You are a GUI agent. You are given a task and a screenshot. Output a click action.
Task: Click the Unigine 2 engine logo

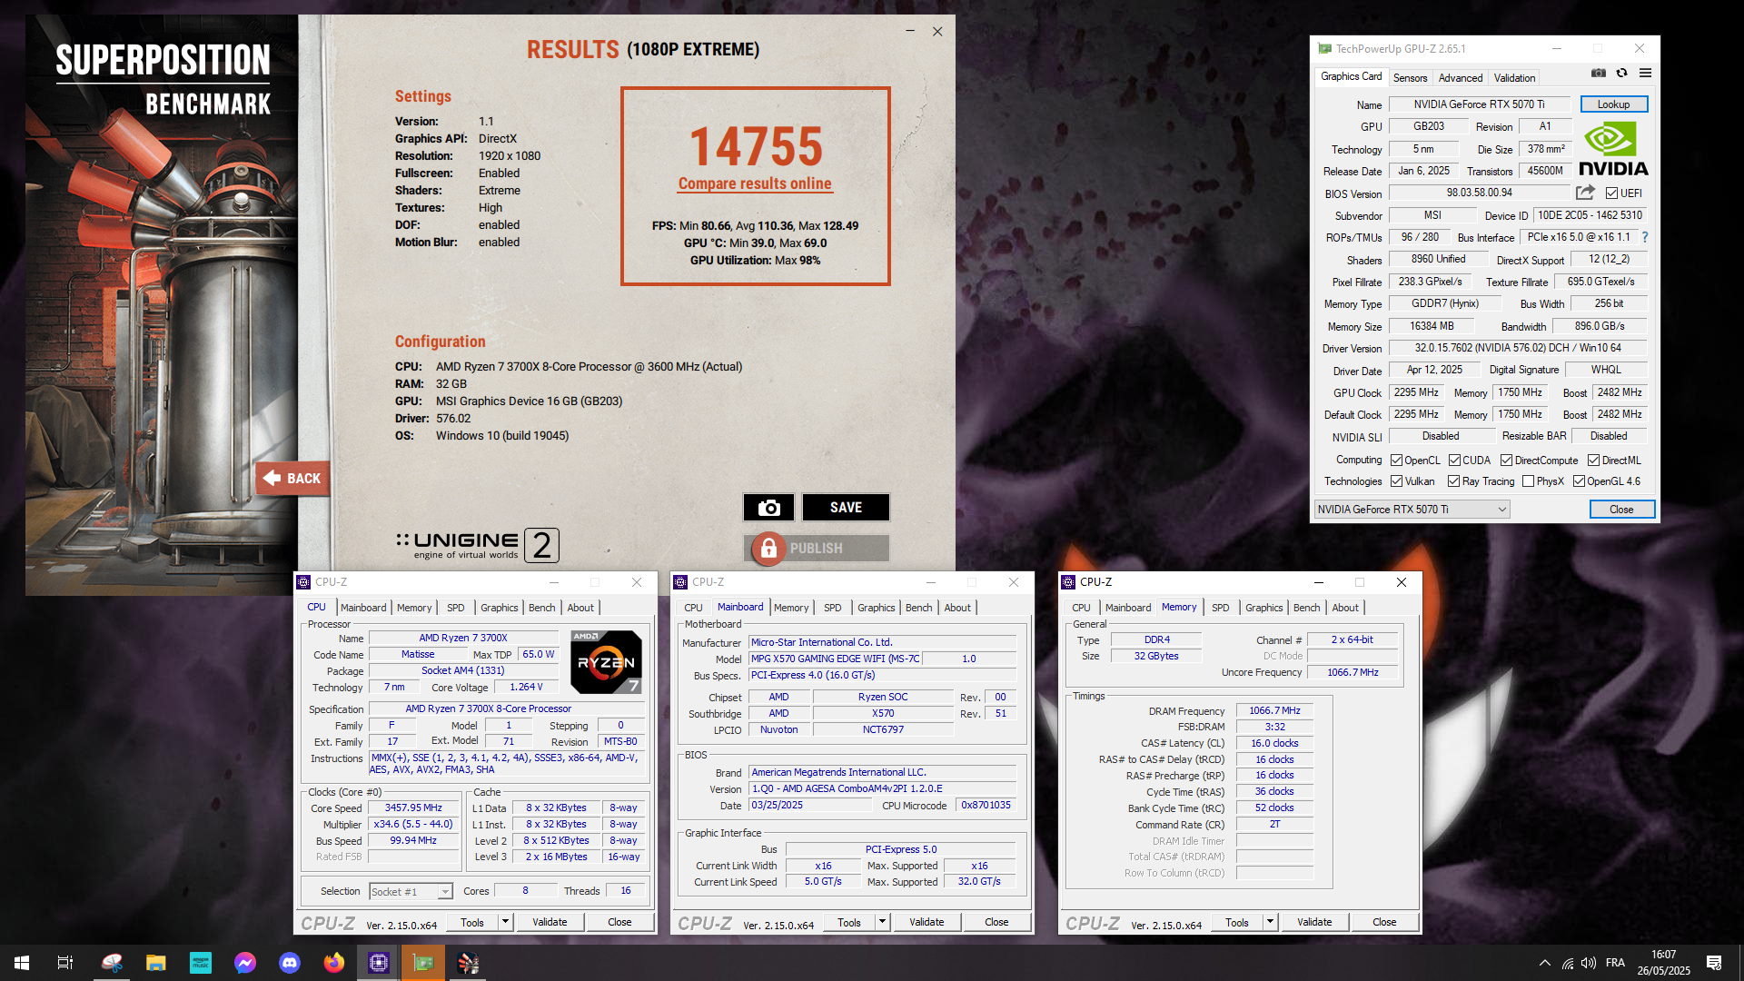tap(478, 545)
